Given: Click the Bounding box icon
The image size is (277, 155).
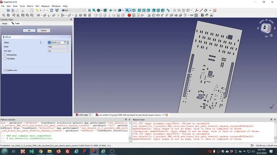Looking at the screenshot, I should pyautogui.click(x=105, y=10).
